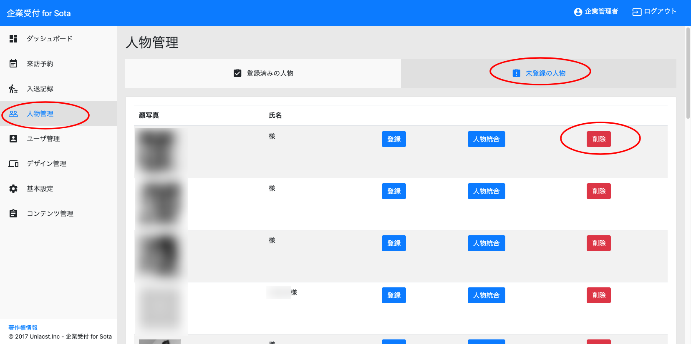
Task: Click 削除 button in the first row
Action: tap(599, 139)
